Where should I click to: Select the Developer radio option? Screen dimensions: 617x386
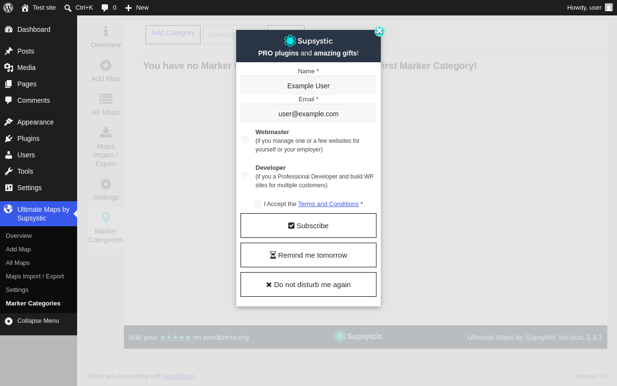245,176
